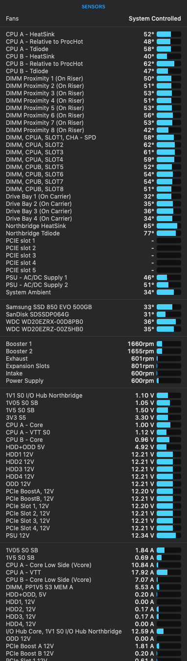Select the Exhaust fan 601rpm row

[x=93, y=359]
